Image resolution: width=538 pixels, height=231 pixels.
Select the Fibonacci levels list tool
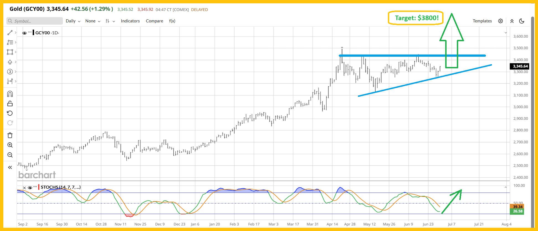pos(10,42)
